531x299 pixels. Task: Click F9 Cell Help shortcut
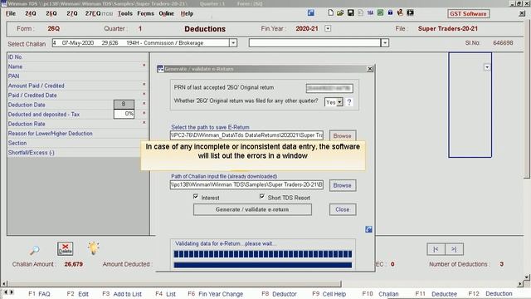coord(330,294)
